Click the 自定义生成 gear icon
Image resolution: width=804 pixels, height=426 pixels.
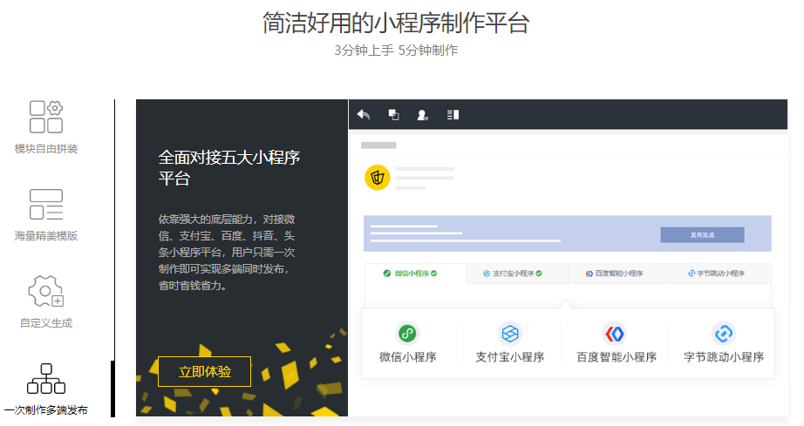[46, 291]
